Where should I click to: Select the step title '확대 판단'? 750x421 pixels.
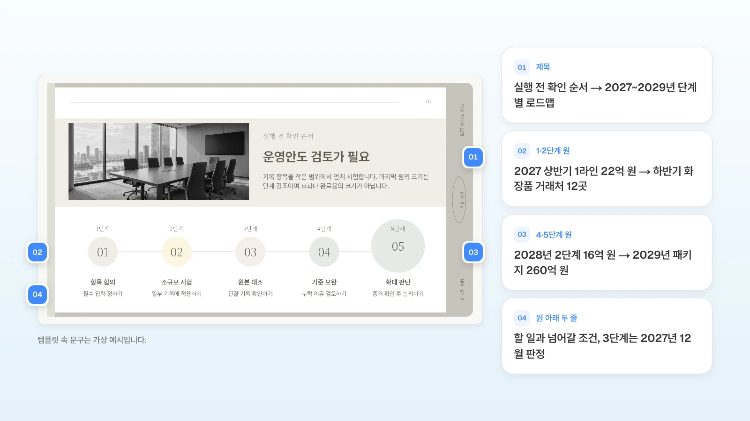click(x=398, y=282)
